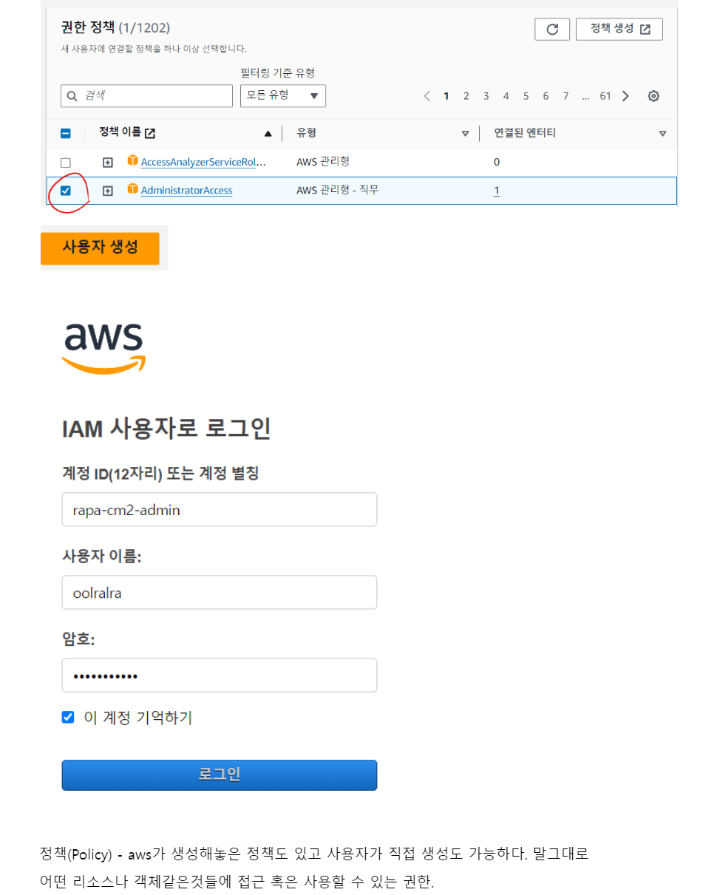Click the account ID field with rapa-cm2-admin

point(220,509)
